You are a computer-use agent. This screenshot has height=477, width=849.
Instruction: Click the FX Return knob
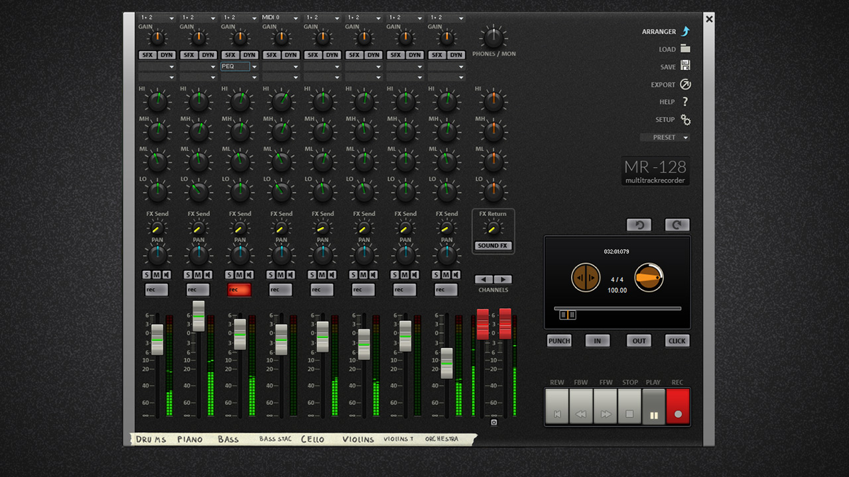tap(493, 228)
